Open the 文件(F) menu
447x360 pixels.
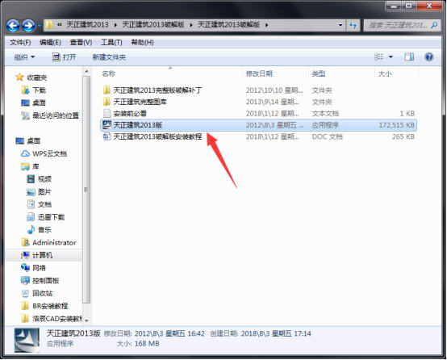(x=20, y=43)
